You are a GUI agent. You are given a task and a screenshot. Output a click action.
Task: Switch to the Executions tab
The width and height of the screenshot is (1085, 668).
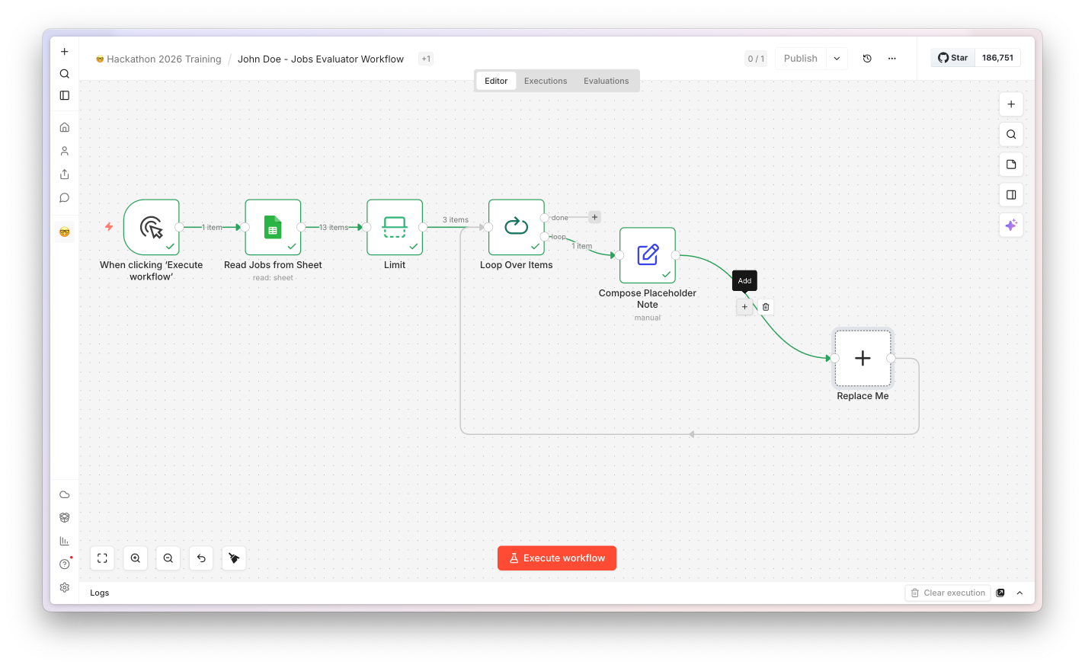point(546,81)
